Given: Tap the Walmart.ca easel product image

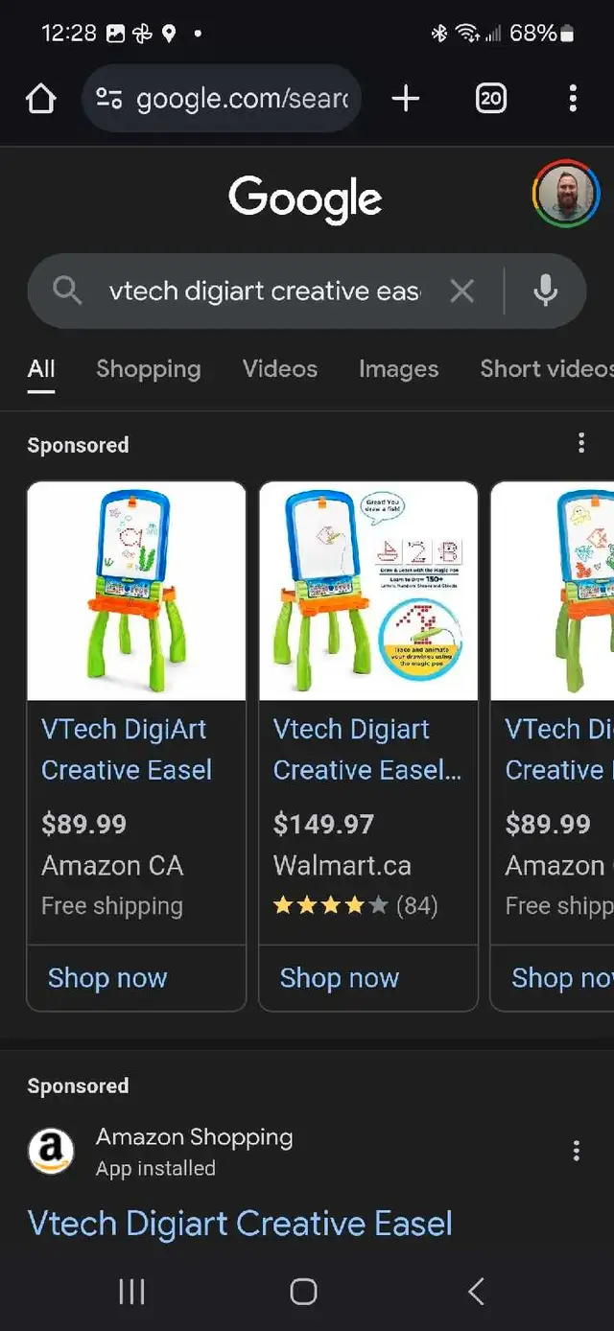Looking at the screenshot, I should [x=368, y=591].
